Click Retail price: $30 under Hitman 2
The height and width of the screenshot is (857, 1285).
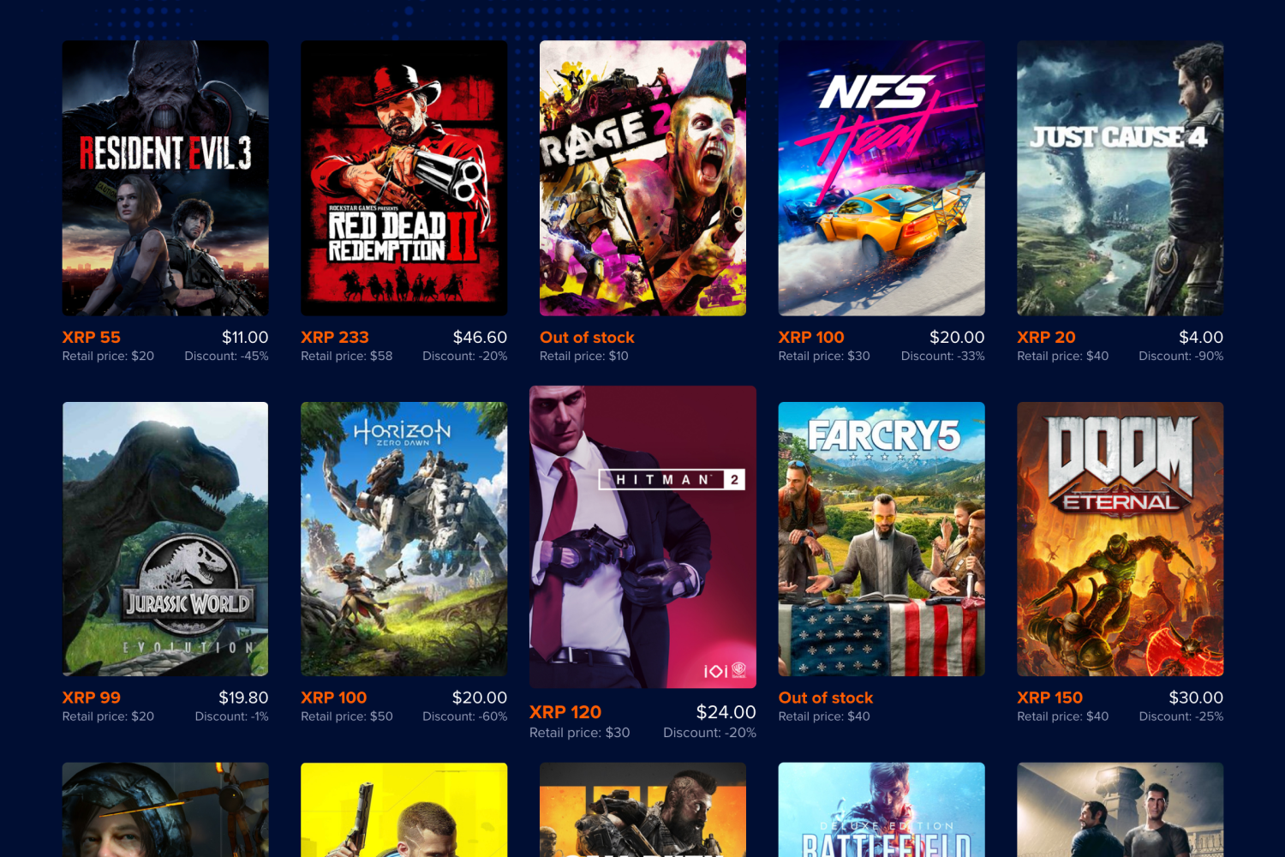click(580, 733)
